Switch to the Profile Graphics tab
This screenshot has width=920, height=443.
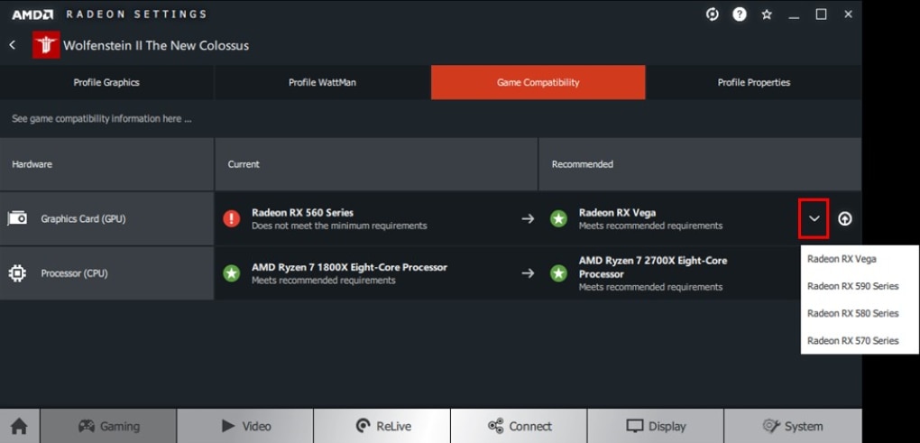(106, 83)
